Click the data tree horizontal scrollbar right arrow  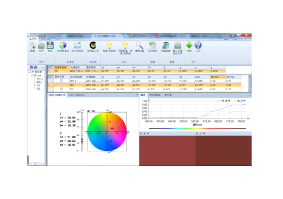click(x=43, y=164)
